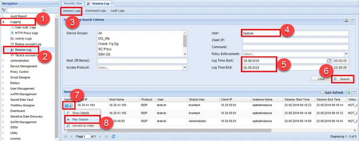Focus the User input field
359x141 pixels.
[295, 34]
